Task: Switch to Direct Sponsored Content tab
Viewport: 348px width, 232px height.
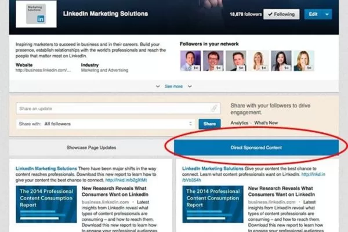Action: (256, 147)
